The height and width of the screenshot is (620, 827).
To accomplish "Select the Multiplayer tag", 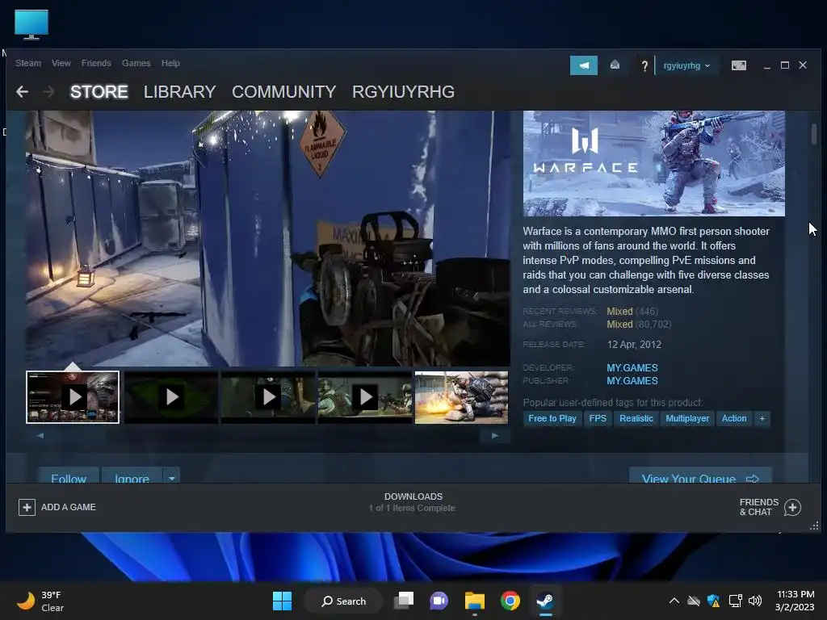I will (687, 419).
